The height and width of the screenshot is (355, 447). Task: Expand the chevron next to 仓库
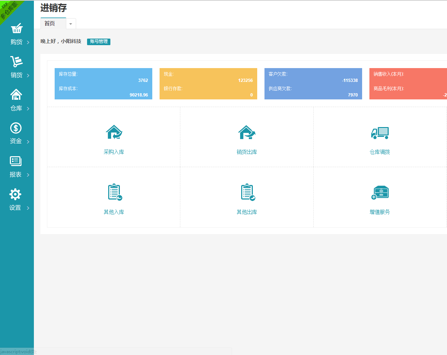[x=28, y=109]
